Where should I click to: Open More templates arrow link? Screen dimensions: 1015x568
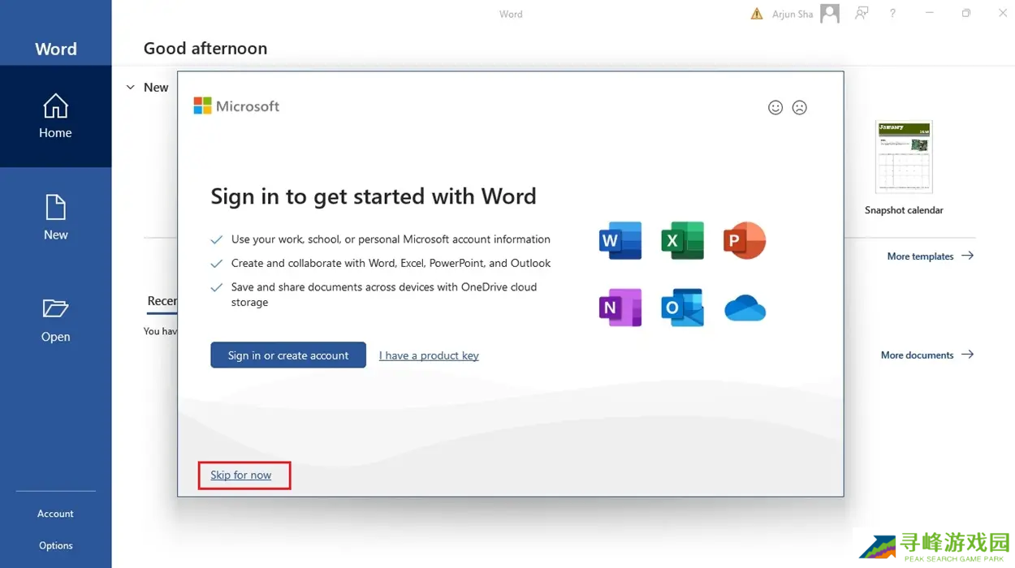coord(930,256)
